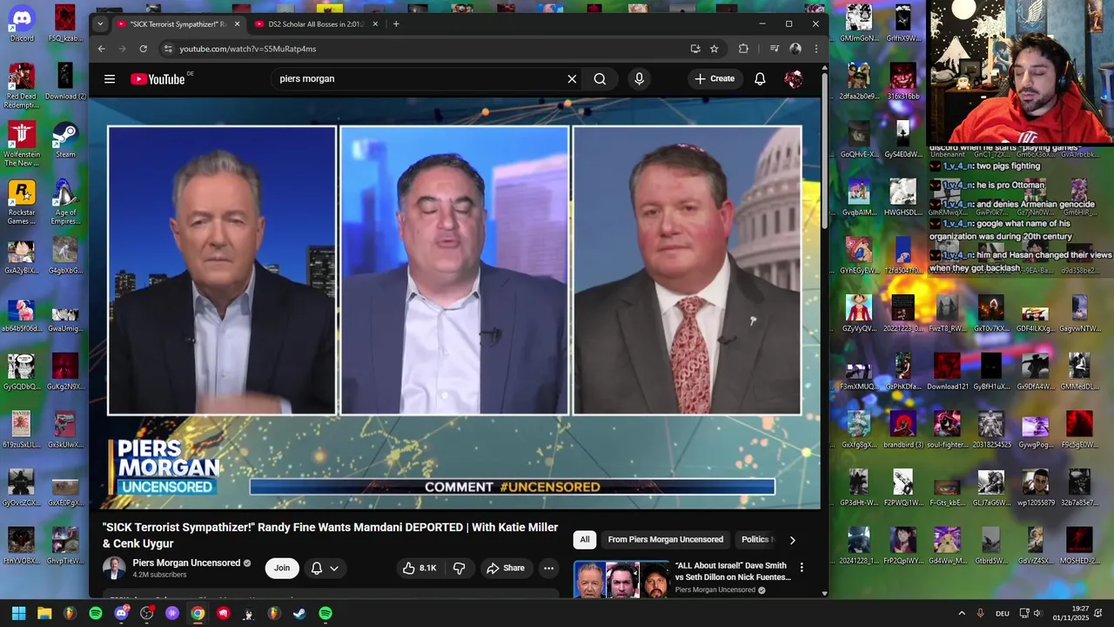Open Discord desktop shortcut

coord(22,22)
